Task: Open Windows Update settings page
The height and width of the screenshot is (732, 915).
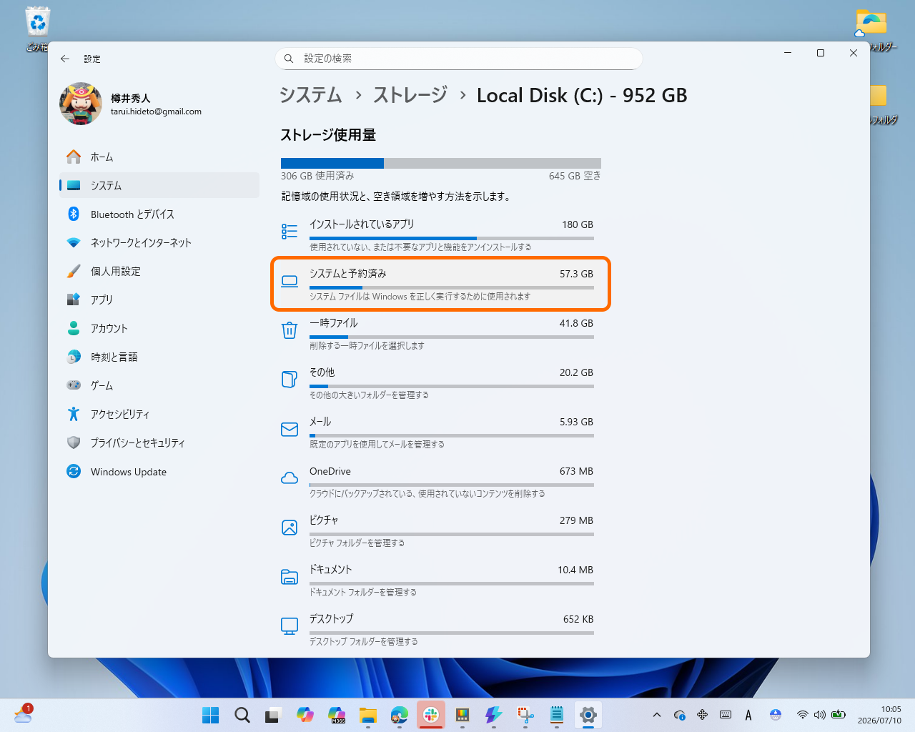Action: (x=159, y=472)
